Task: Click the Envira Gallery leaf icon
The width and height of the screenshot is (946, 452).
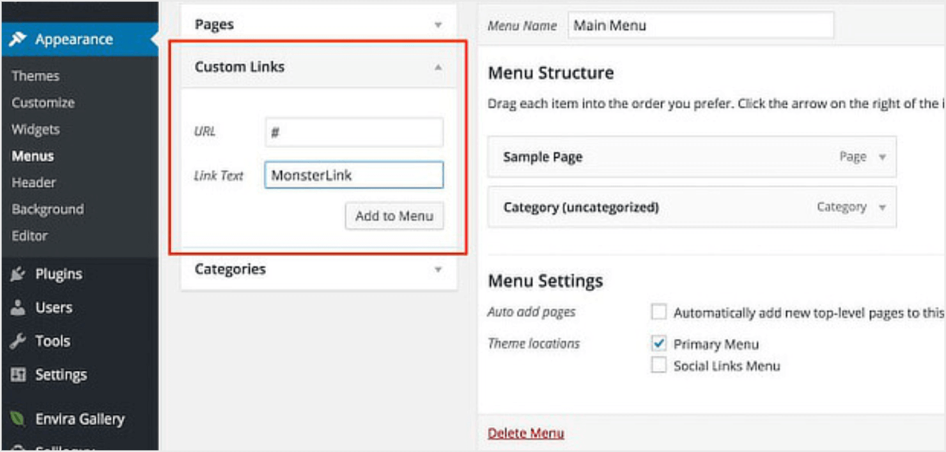Action: pyautogui.click(x=18, y=419)
